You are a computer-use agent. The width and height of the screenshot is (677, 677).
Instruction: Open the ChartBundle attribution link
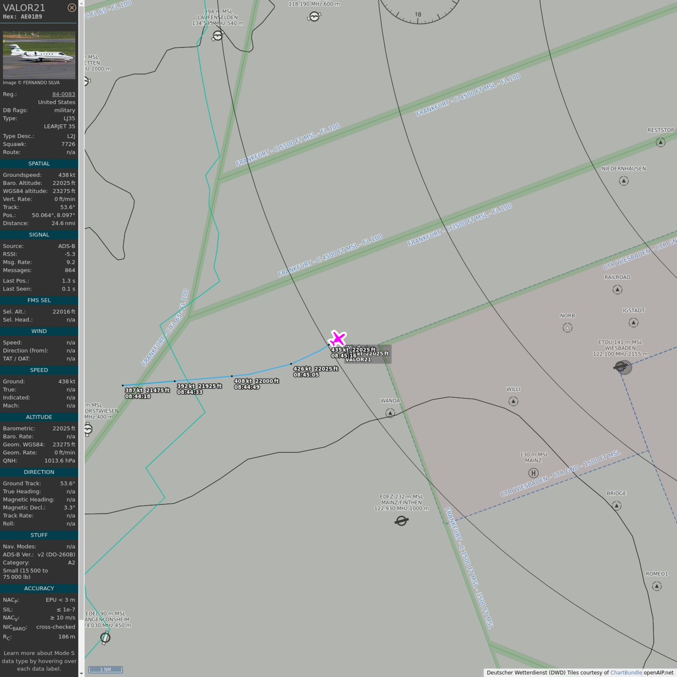click(x=626, y=672)
